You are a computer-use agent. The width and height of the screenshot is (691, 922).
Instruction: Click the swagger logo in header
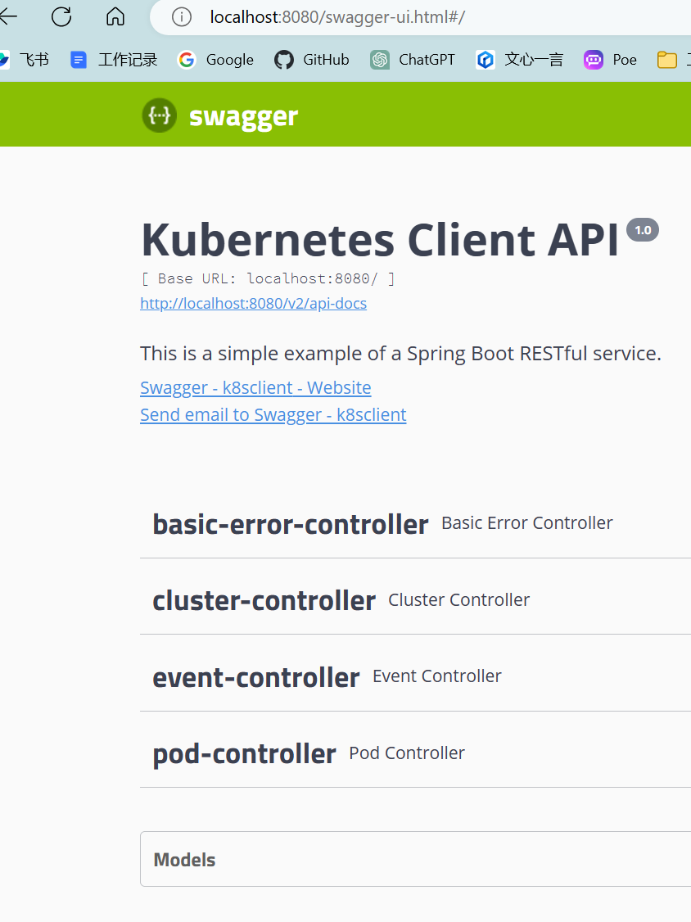220,115
